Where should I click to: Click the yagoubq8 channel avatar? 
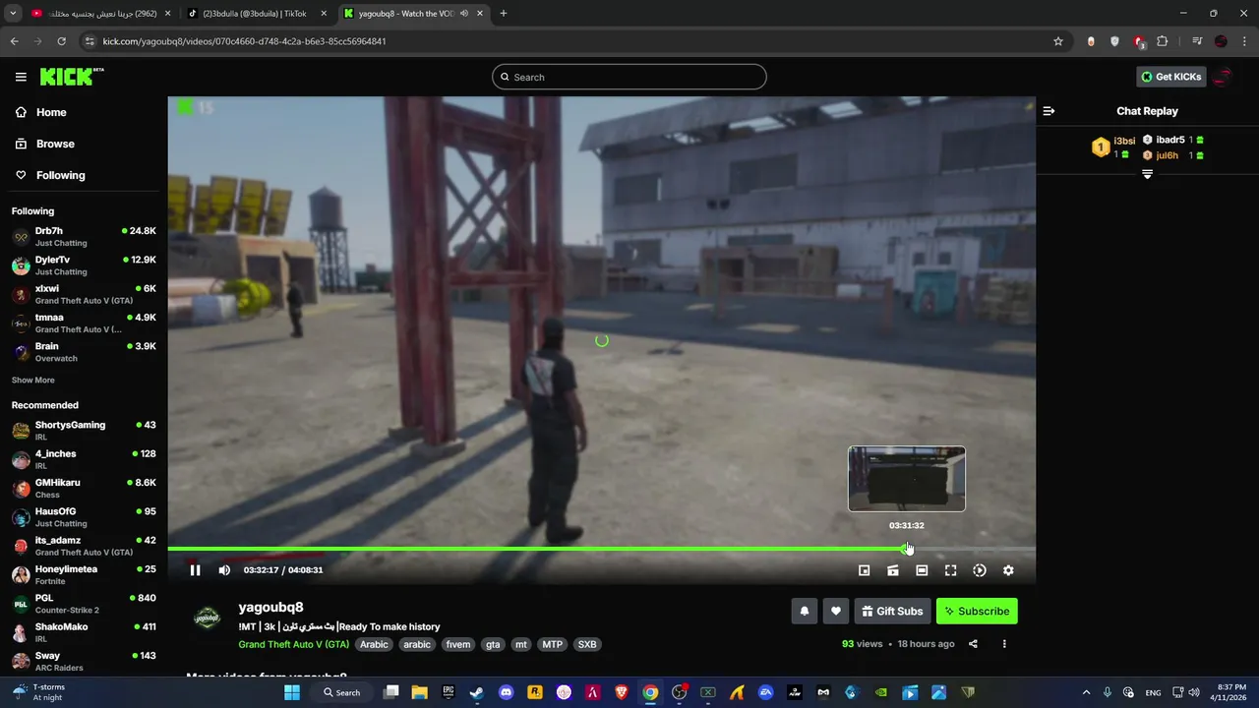pos(207,618)
